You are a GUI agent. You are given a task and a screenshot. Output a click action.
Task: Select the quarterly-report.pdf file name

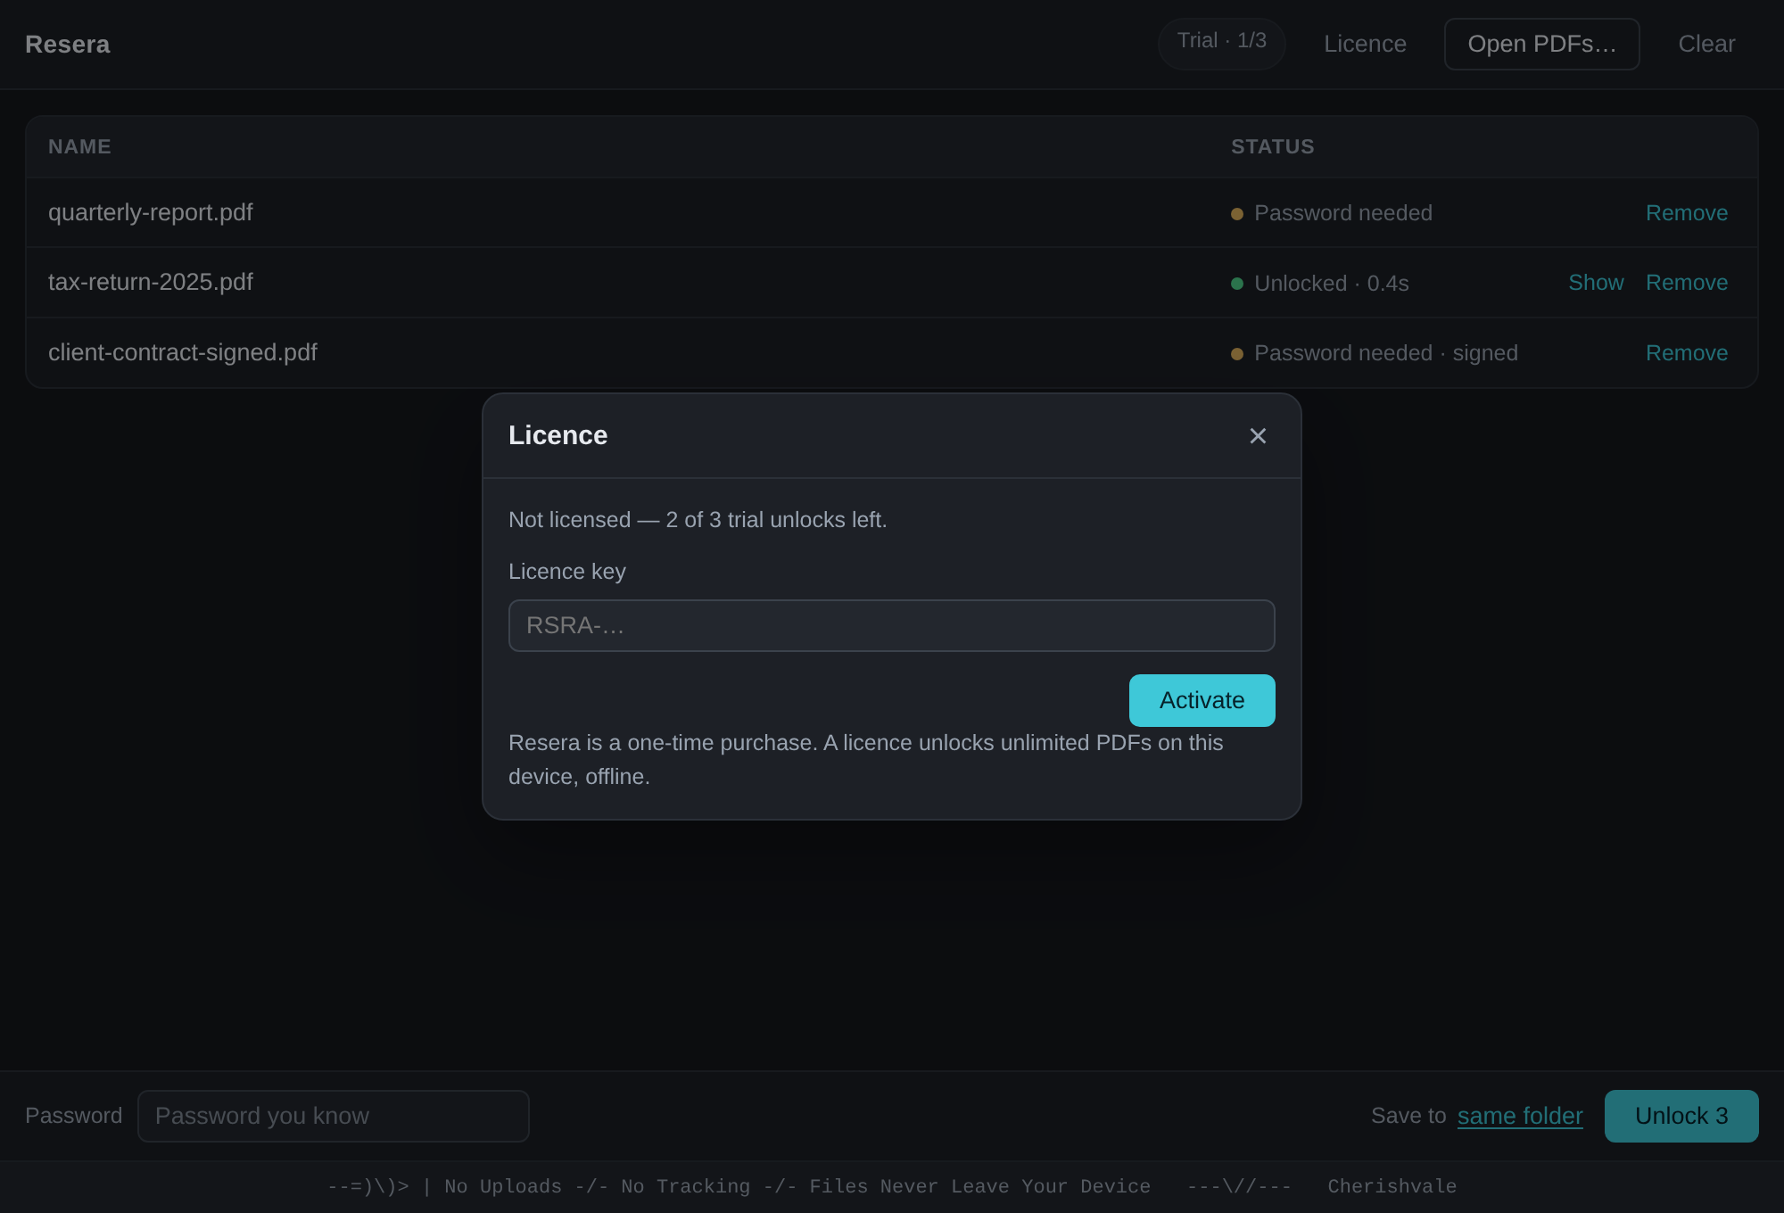coord(151,212)
